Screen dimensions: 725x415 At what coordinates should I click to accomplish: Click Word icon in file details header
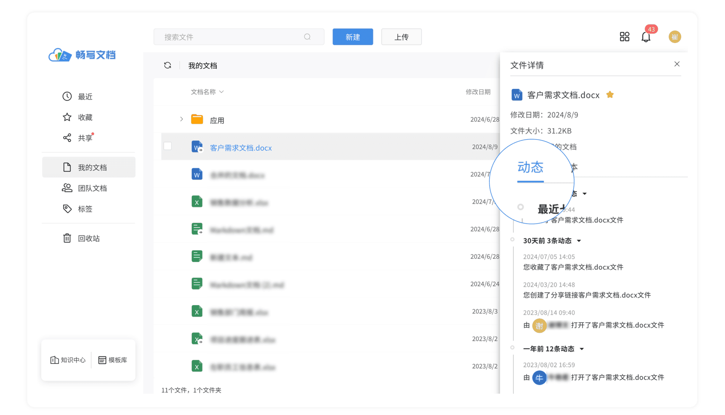517,95
